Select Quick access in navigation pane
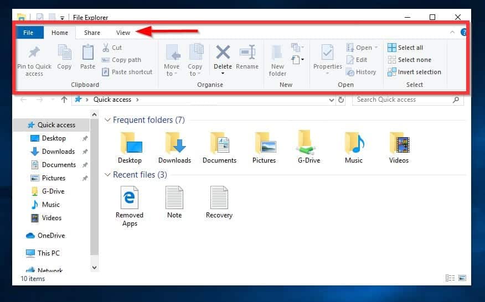485x302 pixels. (x=51, y=125)
